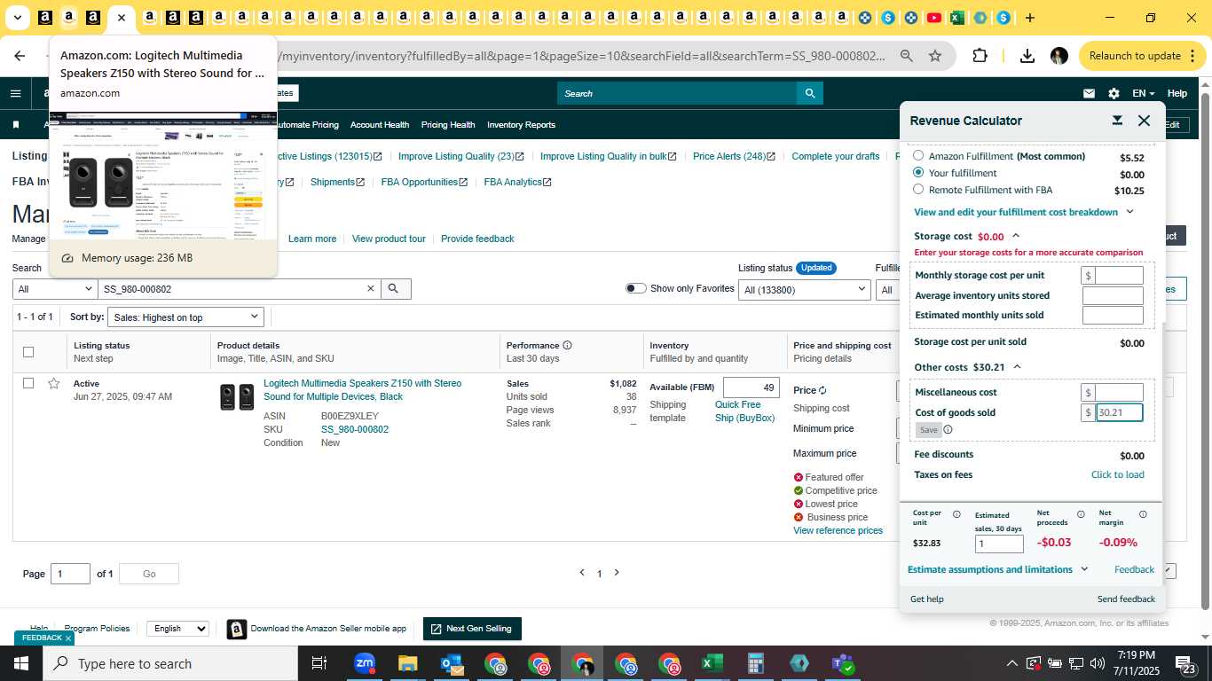Open Automate Pricing menu item
The width and height of the screenshot is (1212, 681).
click(307, 125)
